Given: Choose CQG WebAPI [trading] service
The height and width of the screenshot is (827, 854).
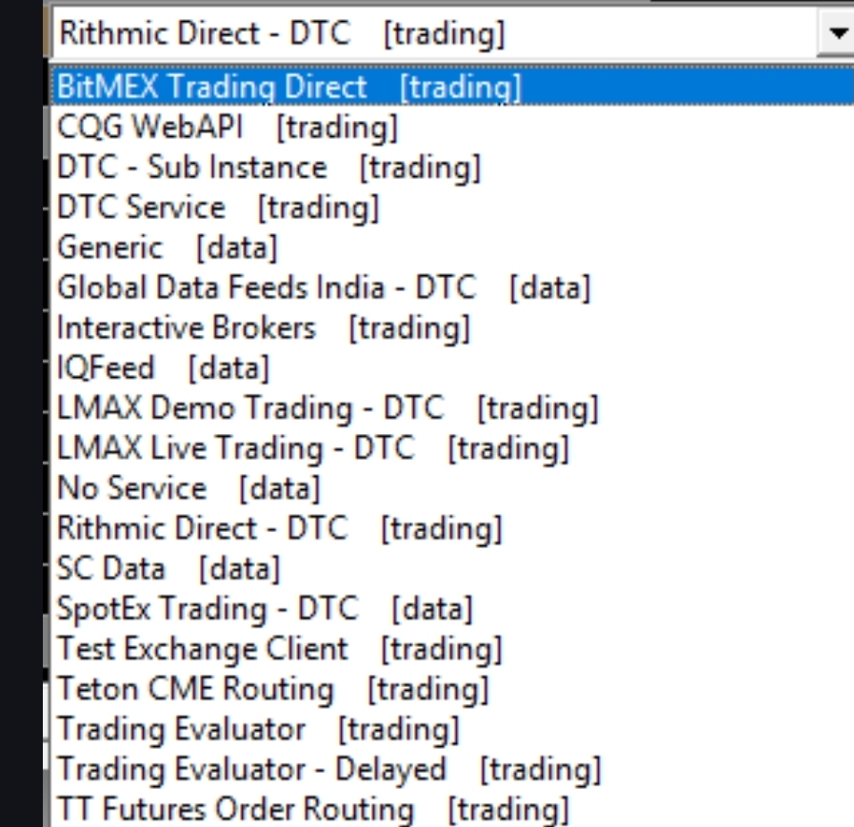Looking at the screenshot, I should pos(452,127).
